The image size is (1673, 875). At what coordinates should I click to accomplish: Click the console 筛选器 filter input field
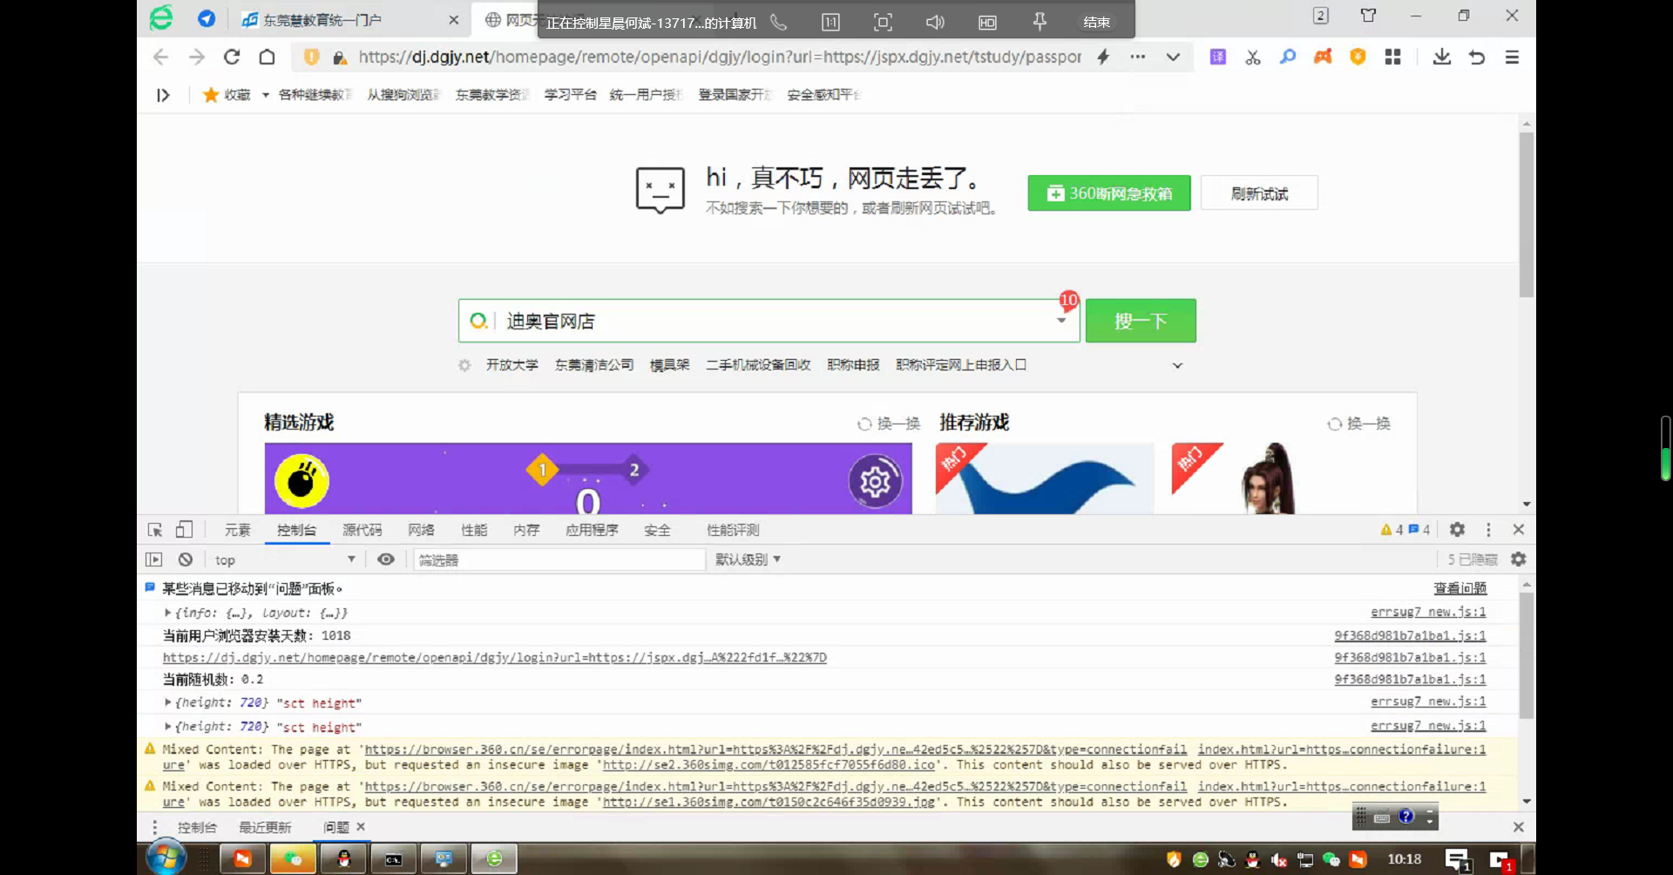coord(559,560)
